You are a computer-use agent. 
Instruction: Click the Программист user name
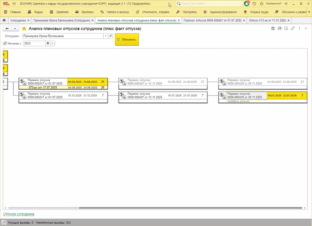(x=274, y=4)
